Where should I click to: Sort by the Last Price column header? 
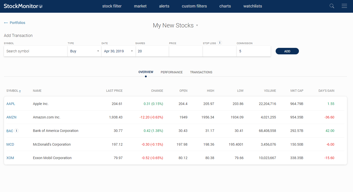(114, 91)
